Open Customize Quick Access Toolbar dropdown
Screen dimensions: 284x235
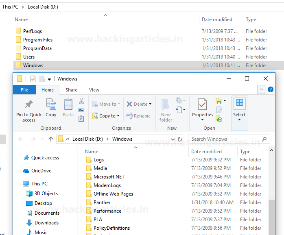[49, 79]
